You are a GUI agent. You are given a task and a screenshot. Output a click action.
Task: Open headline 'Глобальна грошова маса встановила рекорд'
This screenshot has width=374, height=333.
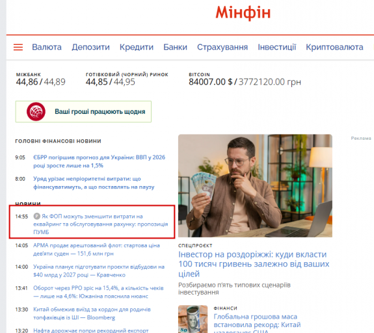pos(257,323)
